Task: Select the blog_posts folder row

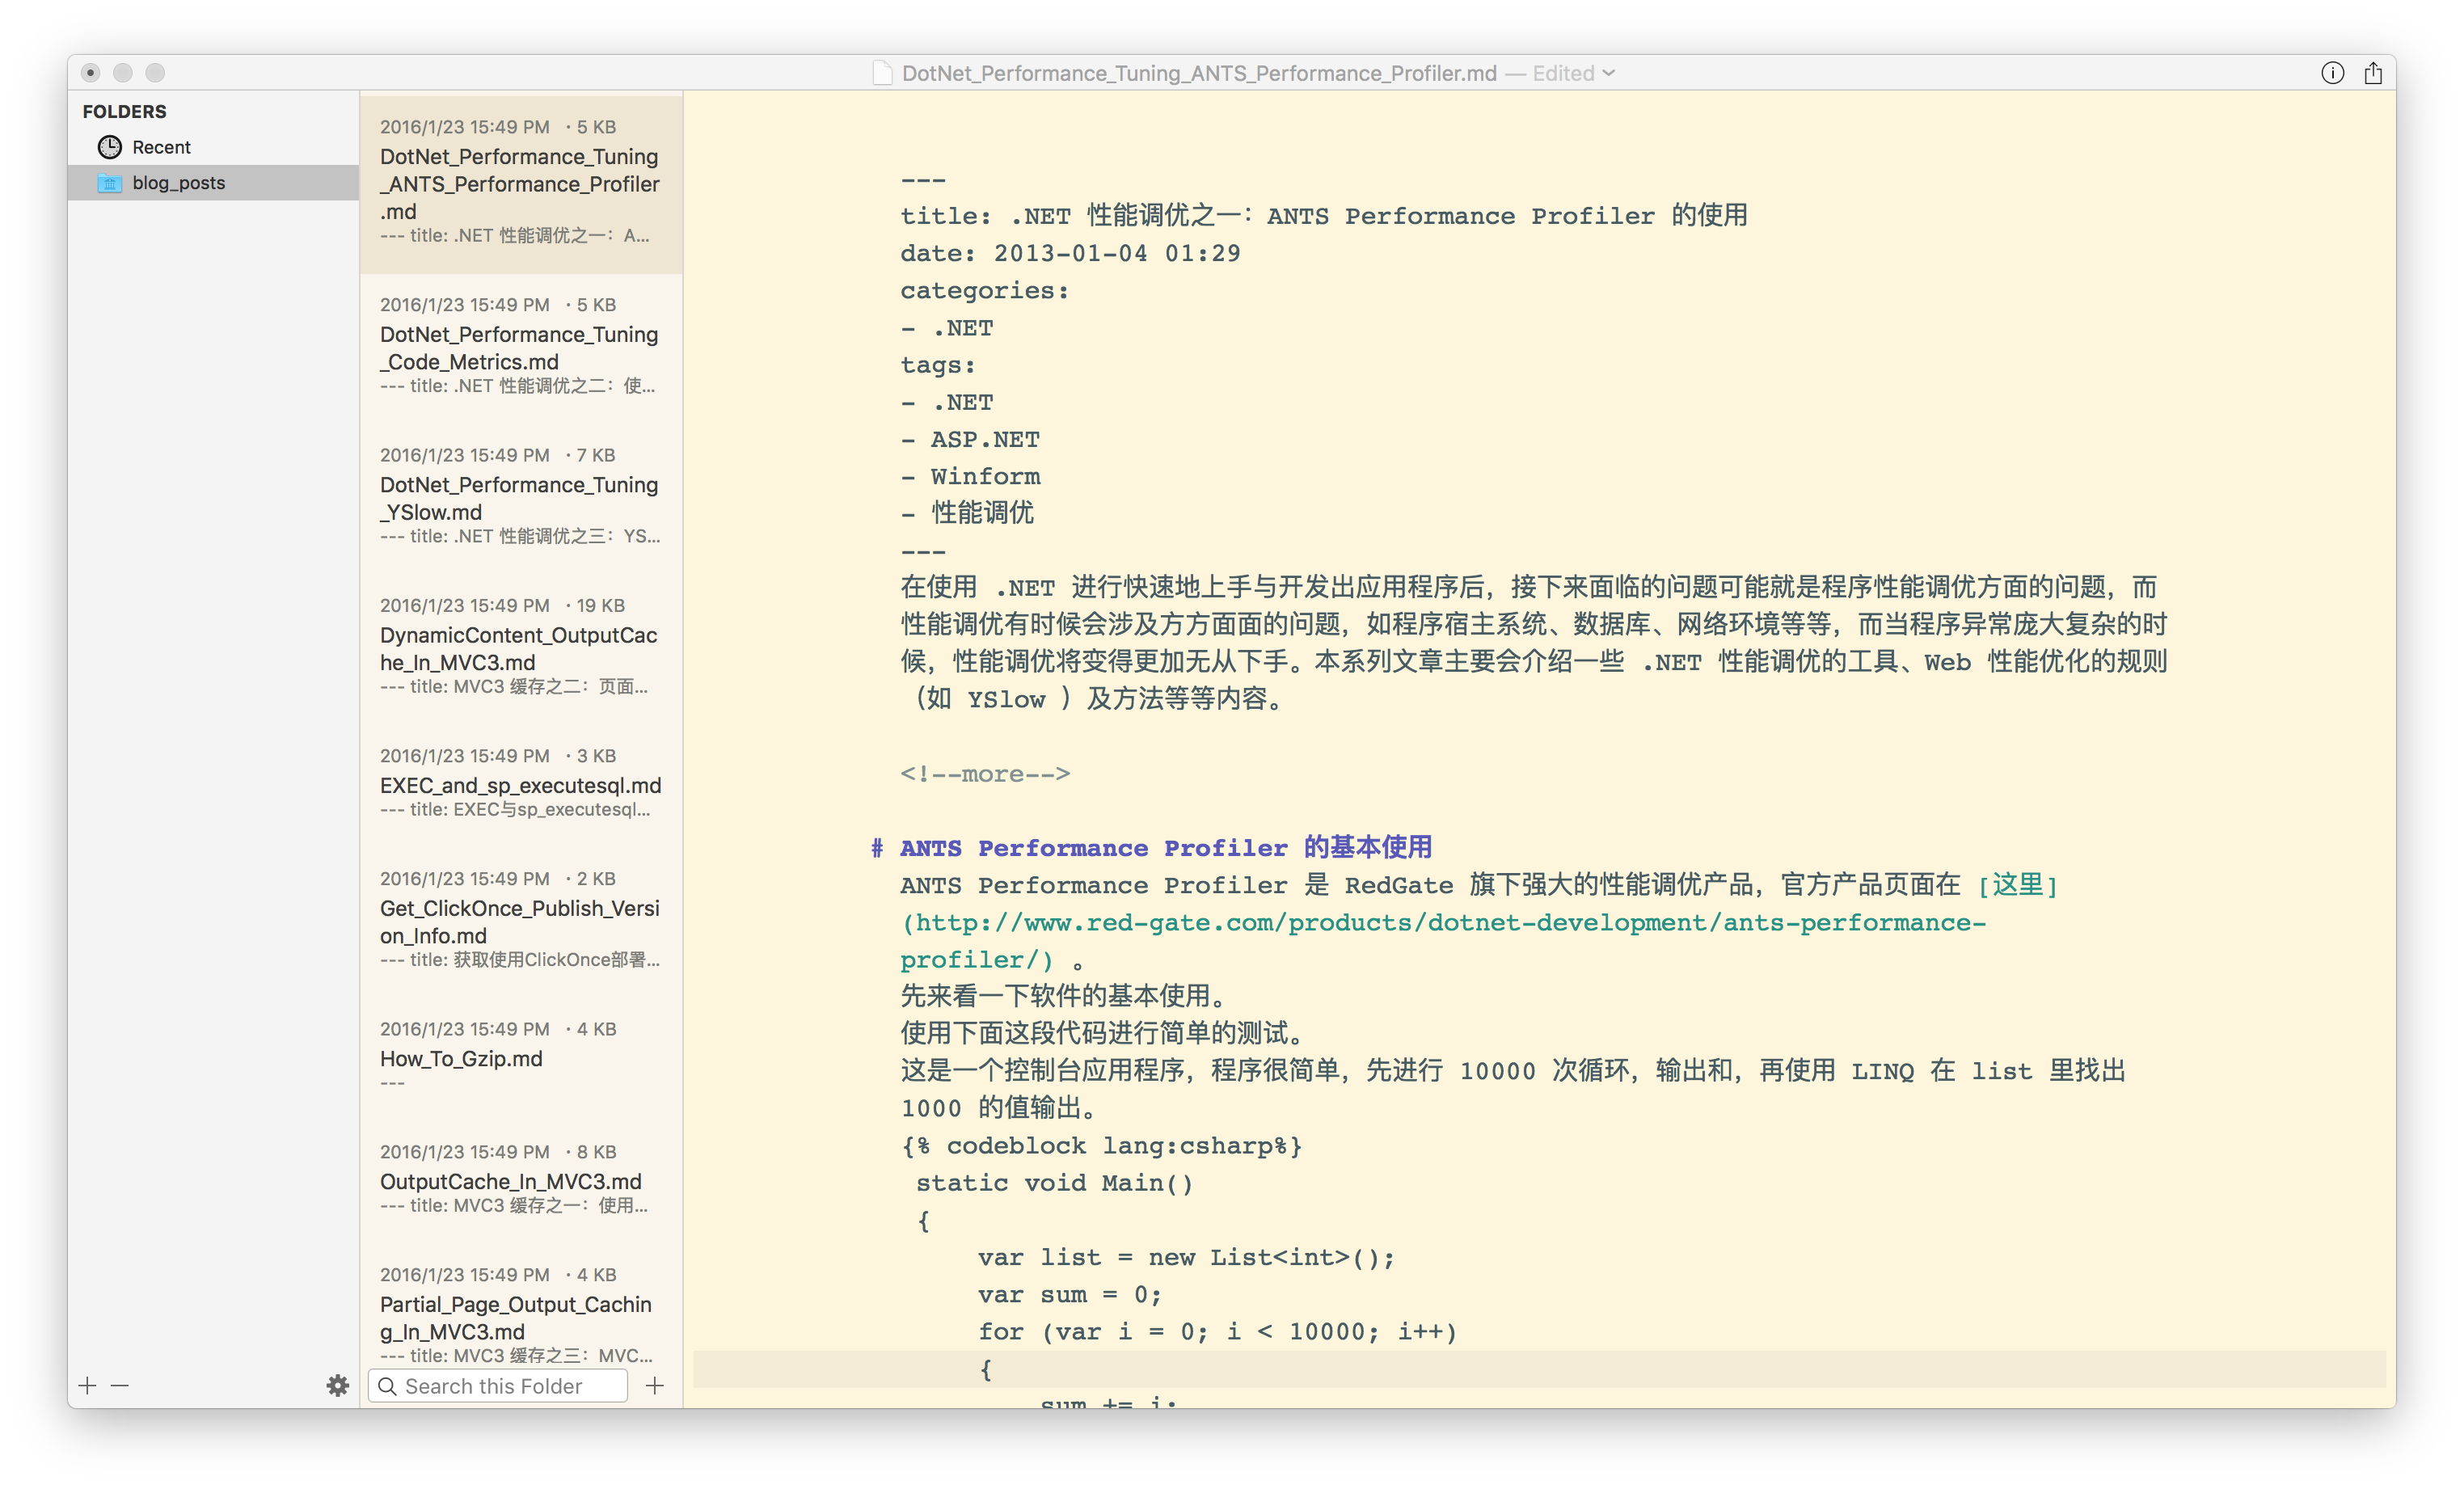Action: point(213,183)
